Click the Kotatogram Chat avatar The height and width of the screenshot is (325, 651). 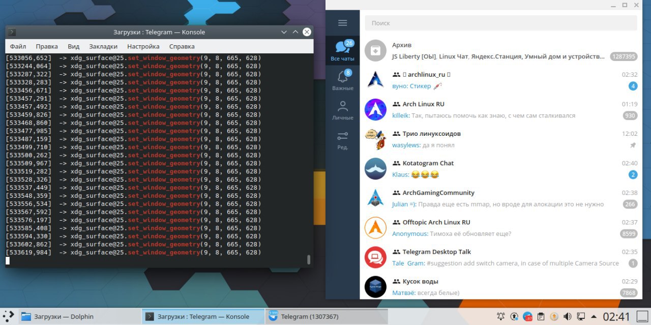click(x=375, y=168)
